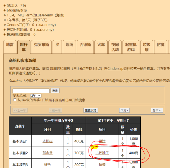The width and height of the screenshot is (170, 168).
Task: Switch to the 垃圾罐 tab
Action: (x=147, y=47)
